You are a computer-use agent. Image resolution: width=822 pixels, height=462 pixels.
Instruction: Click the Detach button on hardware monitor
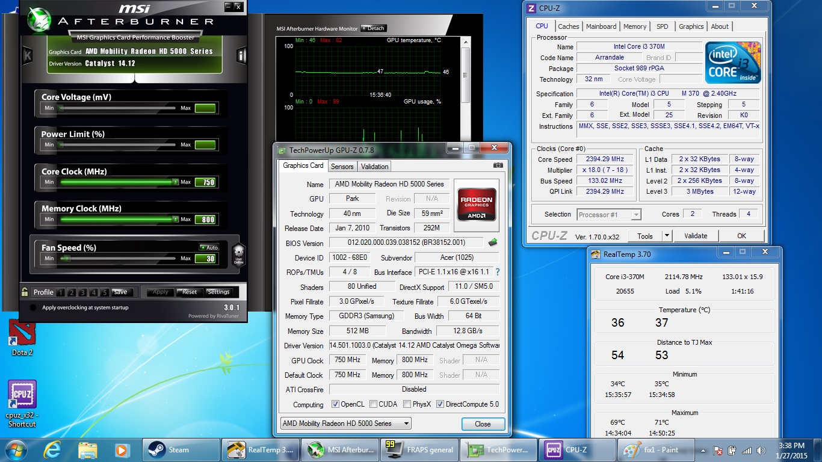pyautogui.click(x=373, y=28)
